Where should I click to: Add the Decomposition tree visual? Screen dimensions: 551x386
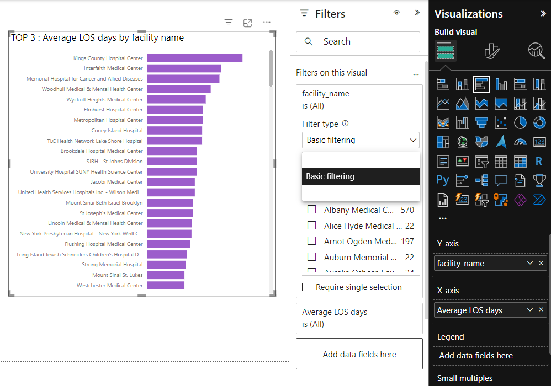pyautogui.click(x=481, y=181)
